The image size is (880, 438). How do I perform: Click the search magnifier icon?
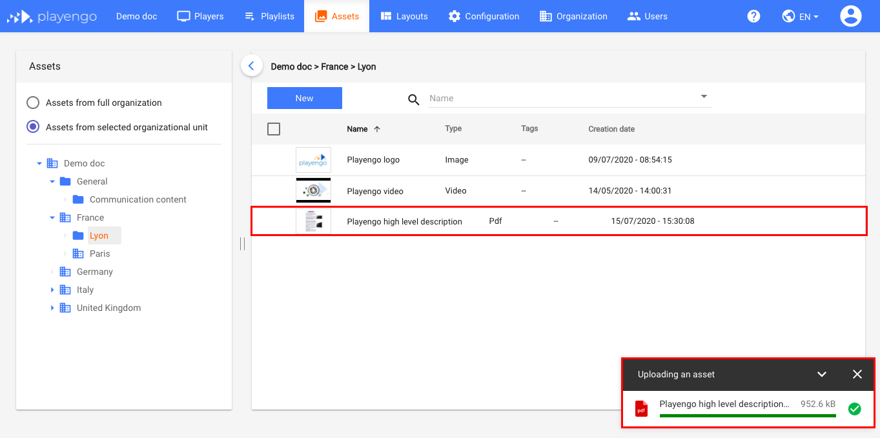pos(414,99)
